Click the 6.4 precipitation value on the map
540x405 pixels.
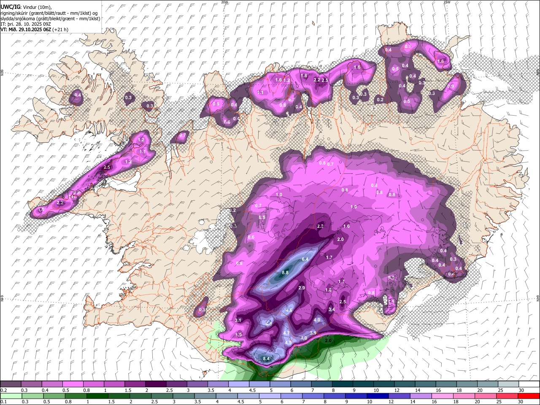tap(305, 259)
